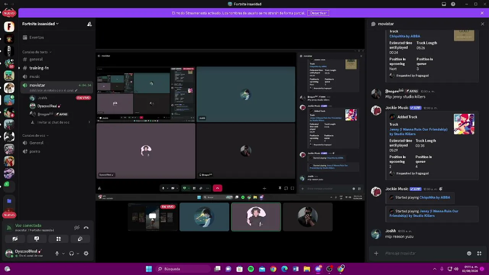This screenshot has height=275, width=489.
Task: Click the plus attach button in chat
Action: point(376,253)
